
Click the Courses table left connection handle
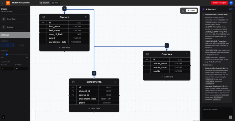click(x=143, y=65)
